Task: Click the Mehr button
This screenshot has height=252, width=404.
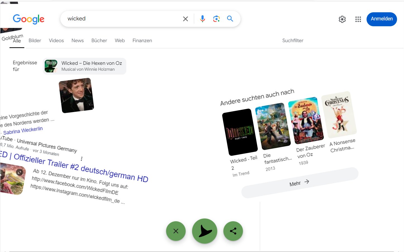Action: 300,183
